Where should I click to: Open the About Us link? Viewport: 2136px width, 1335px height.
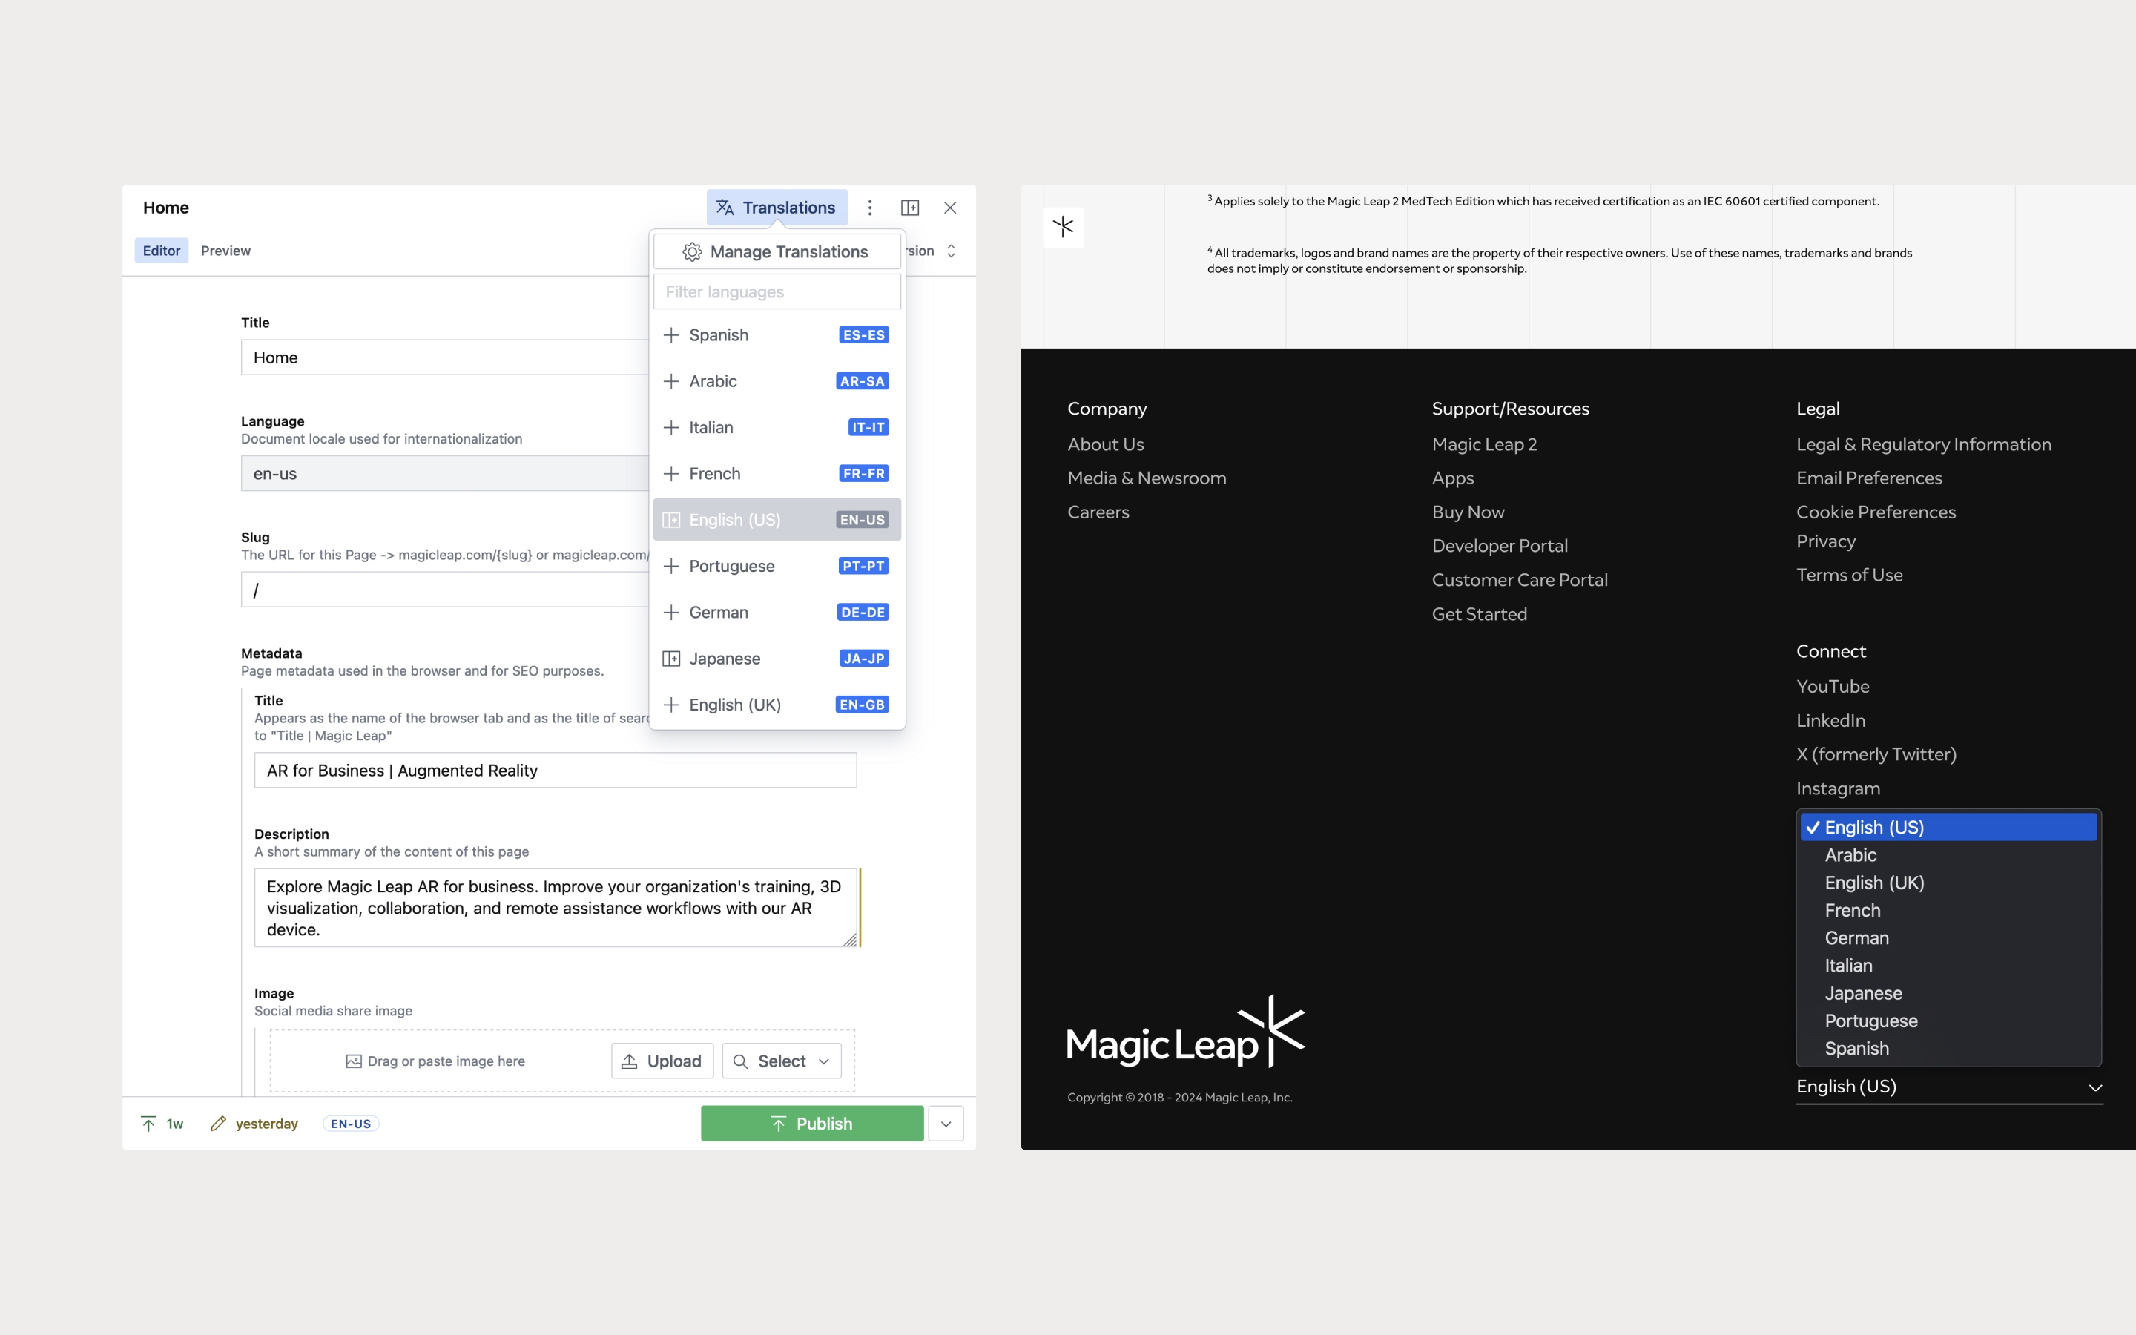click(x=1105, y=444)
